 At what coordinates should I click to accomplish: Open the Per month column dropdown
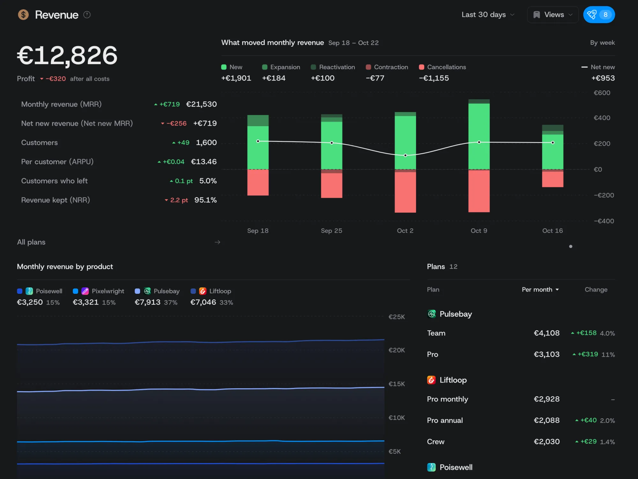tap(540, 290)
